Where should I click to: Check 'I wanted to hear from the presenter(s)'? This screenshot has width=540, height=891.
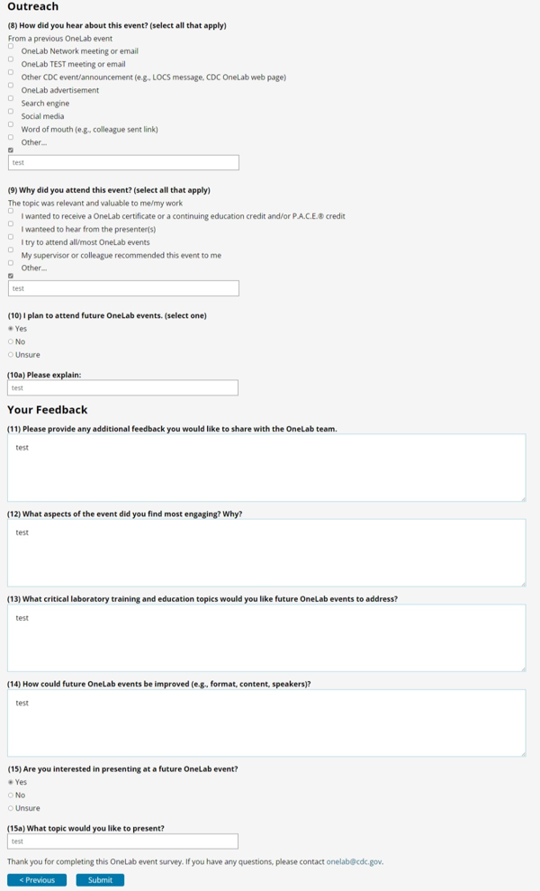click(11, 237)
